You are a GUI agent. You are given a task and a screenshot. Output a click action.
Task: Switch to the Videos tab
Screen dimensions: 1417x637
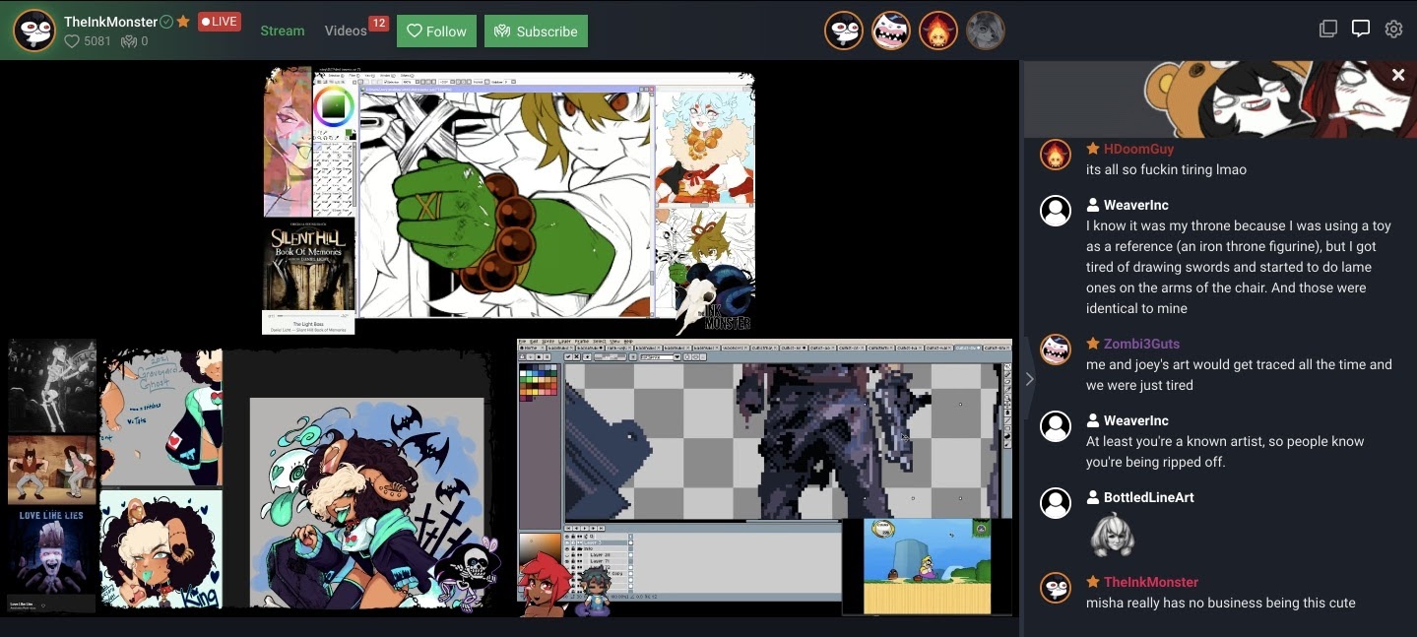coord(346,31)
